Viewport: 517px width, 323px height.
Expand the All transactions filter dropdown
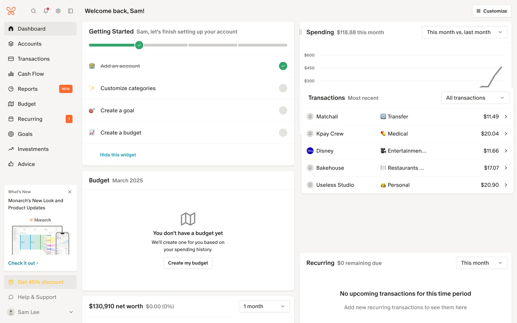475,98
